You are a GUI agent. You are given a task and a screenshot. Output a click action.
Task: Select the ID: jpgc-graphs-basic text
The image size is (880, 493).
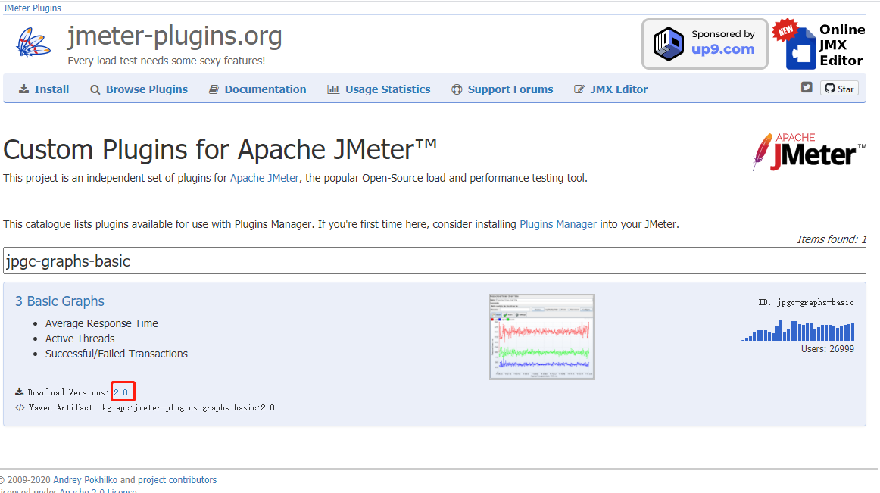click(806, 303)
